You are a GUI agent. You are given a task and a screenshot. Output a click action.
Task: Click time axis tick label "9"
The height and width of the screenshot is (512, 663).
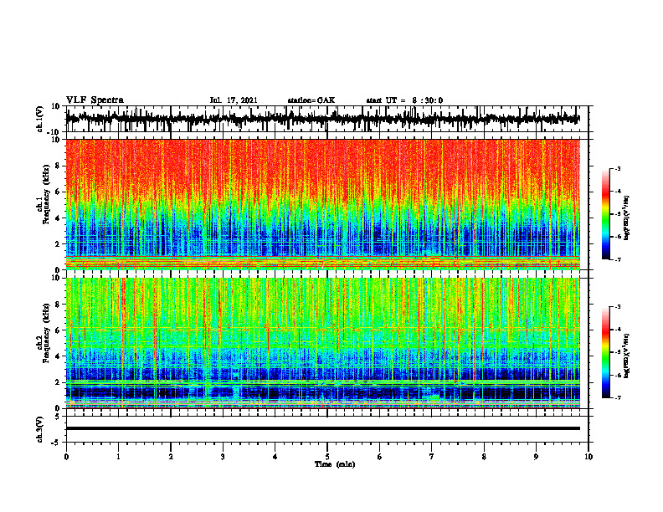pyautogui.click(x=536, y=457)
